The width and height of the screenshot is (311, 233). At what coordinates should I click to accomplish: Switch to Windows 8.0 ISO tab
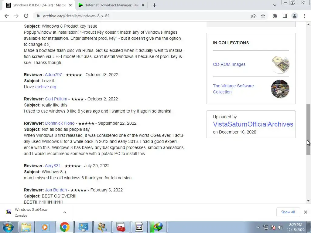tap(39, 5)
